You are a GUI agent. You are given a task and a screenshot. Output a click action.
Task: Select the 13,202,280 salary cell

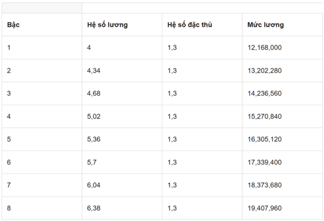[282, 71]
